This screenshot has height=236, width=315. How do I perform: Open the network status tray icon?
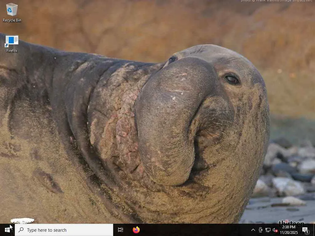[x=268, y=230]
